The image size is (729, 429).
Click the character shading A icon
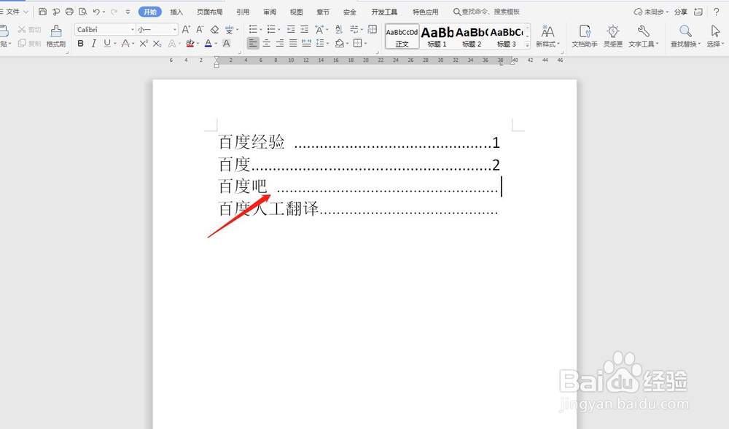pos(227,43)
